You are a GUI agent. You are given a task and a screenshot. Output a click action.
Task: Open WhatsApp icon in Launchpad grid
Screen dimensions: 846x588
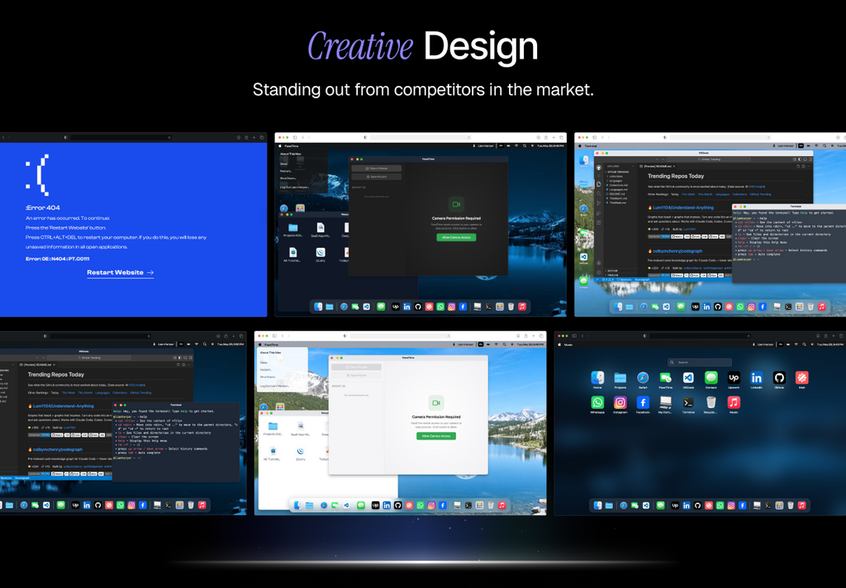(598, 402)
